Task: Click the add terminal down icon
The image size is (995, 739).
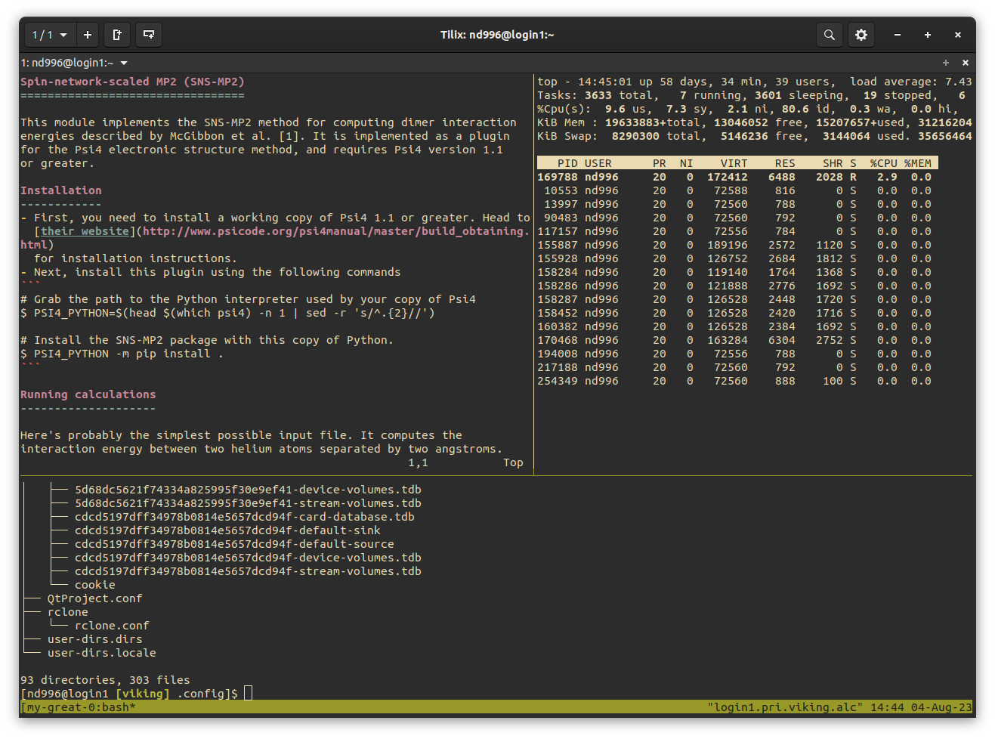Action: 149,35
